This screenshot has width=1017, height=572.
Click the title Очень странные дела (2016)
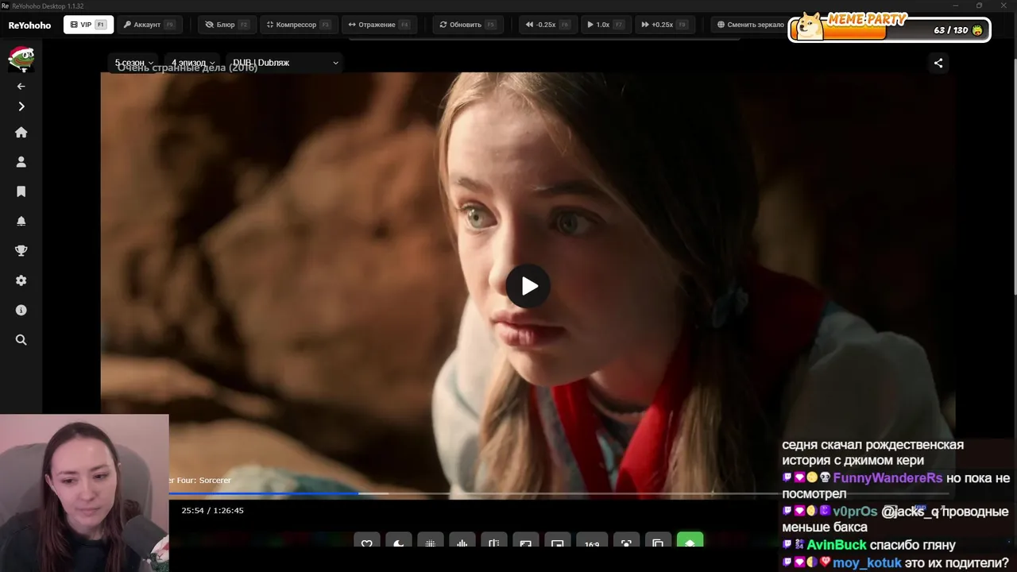[x=188, y=68]
